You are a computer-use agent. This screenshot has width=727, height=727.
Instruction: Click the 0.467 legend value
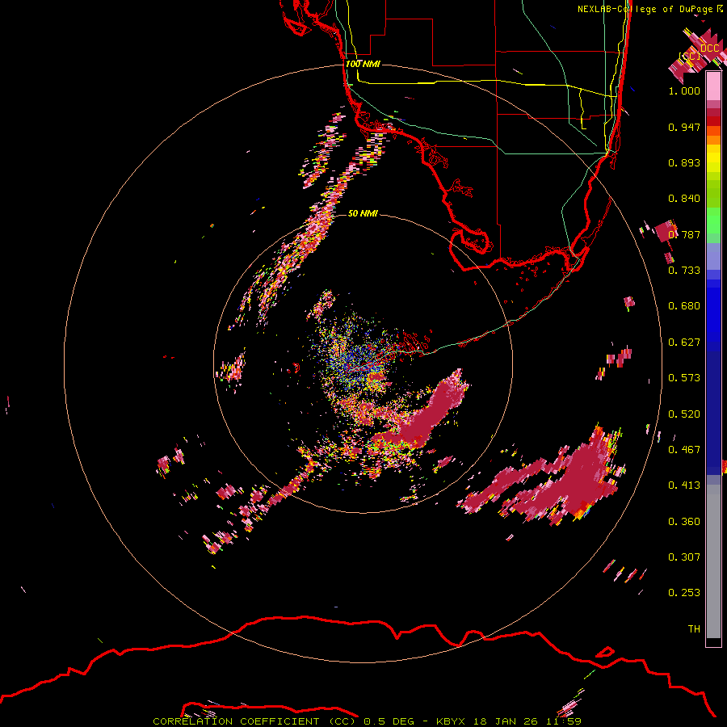(x=684, y=450)
